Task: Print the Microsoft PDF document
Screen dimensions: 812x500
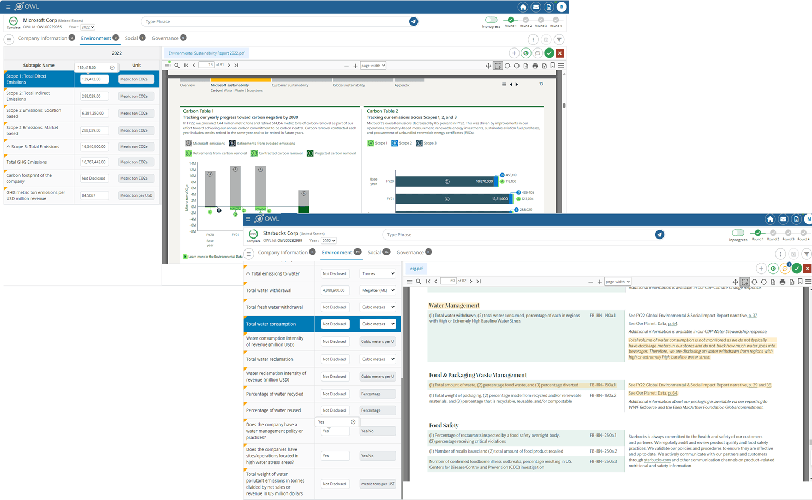Action: click(x=535, y=66)
